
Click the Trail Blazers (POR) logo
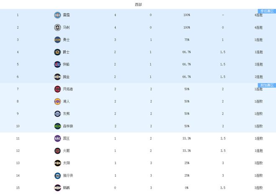pyautogui.click(x=57, y=89)
